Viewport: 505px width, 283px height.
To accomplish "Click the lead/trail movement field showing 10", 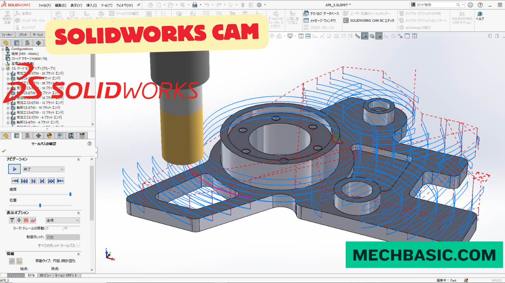I will pos(71,228).
